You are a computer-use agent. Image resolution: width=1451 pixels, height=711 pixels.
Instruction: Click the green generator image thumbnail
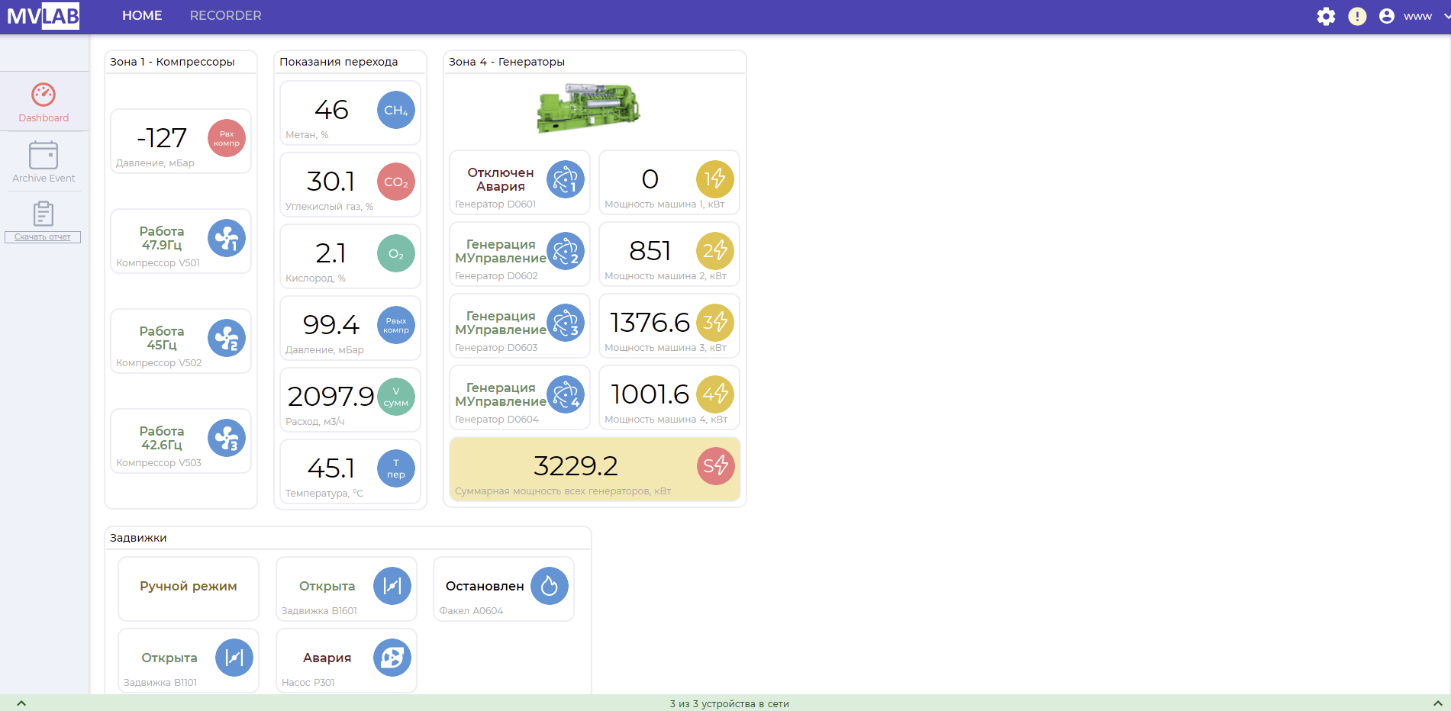pyautogui.click(x=588, y=108)
